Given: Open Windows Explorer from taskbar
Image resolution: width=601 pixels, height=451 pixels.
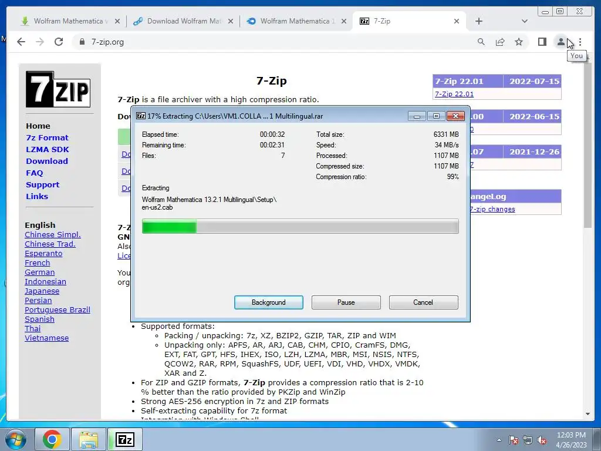Looking at the screenshot, I should click(x=89, y=439).
